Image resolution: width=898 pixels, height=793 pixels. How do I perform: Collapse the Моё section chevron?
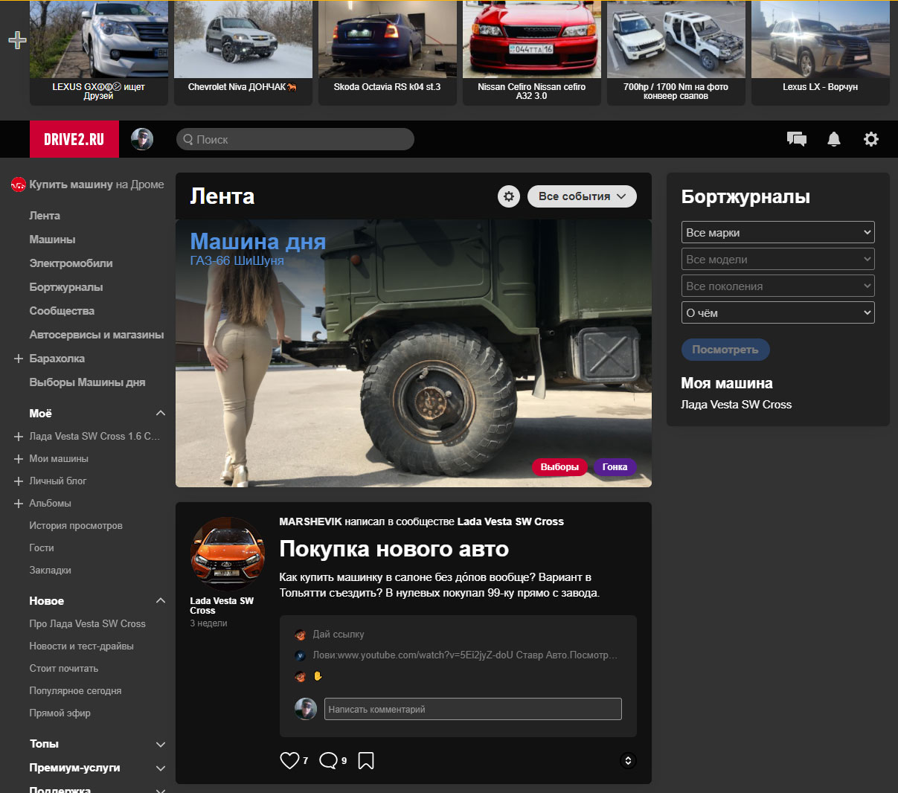point(160,413)
